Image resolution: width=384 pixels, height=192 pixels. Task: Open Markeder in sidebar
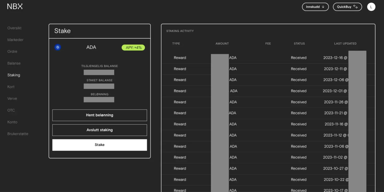[x=15, y=40]
